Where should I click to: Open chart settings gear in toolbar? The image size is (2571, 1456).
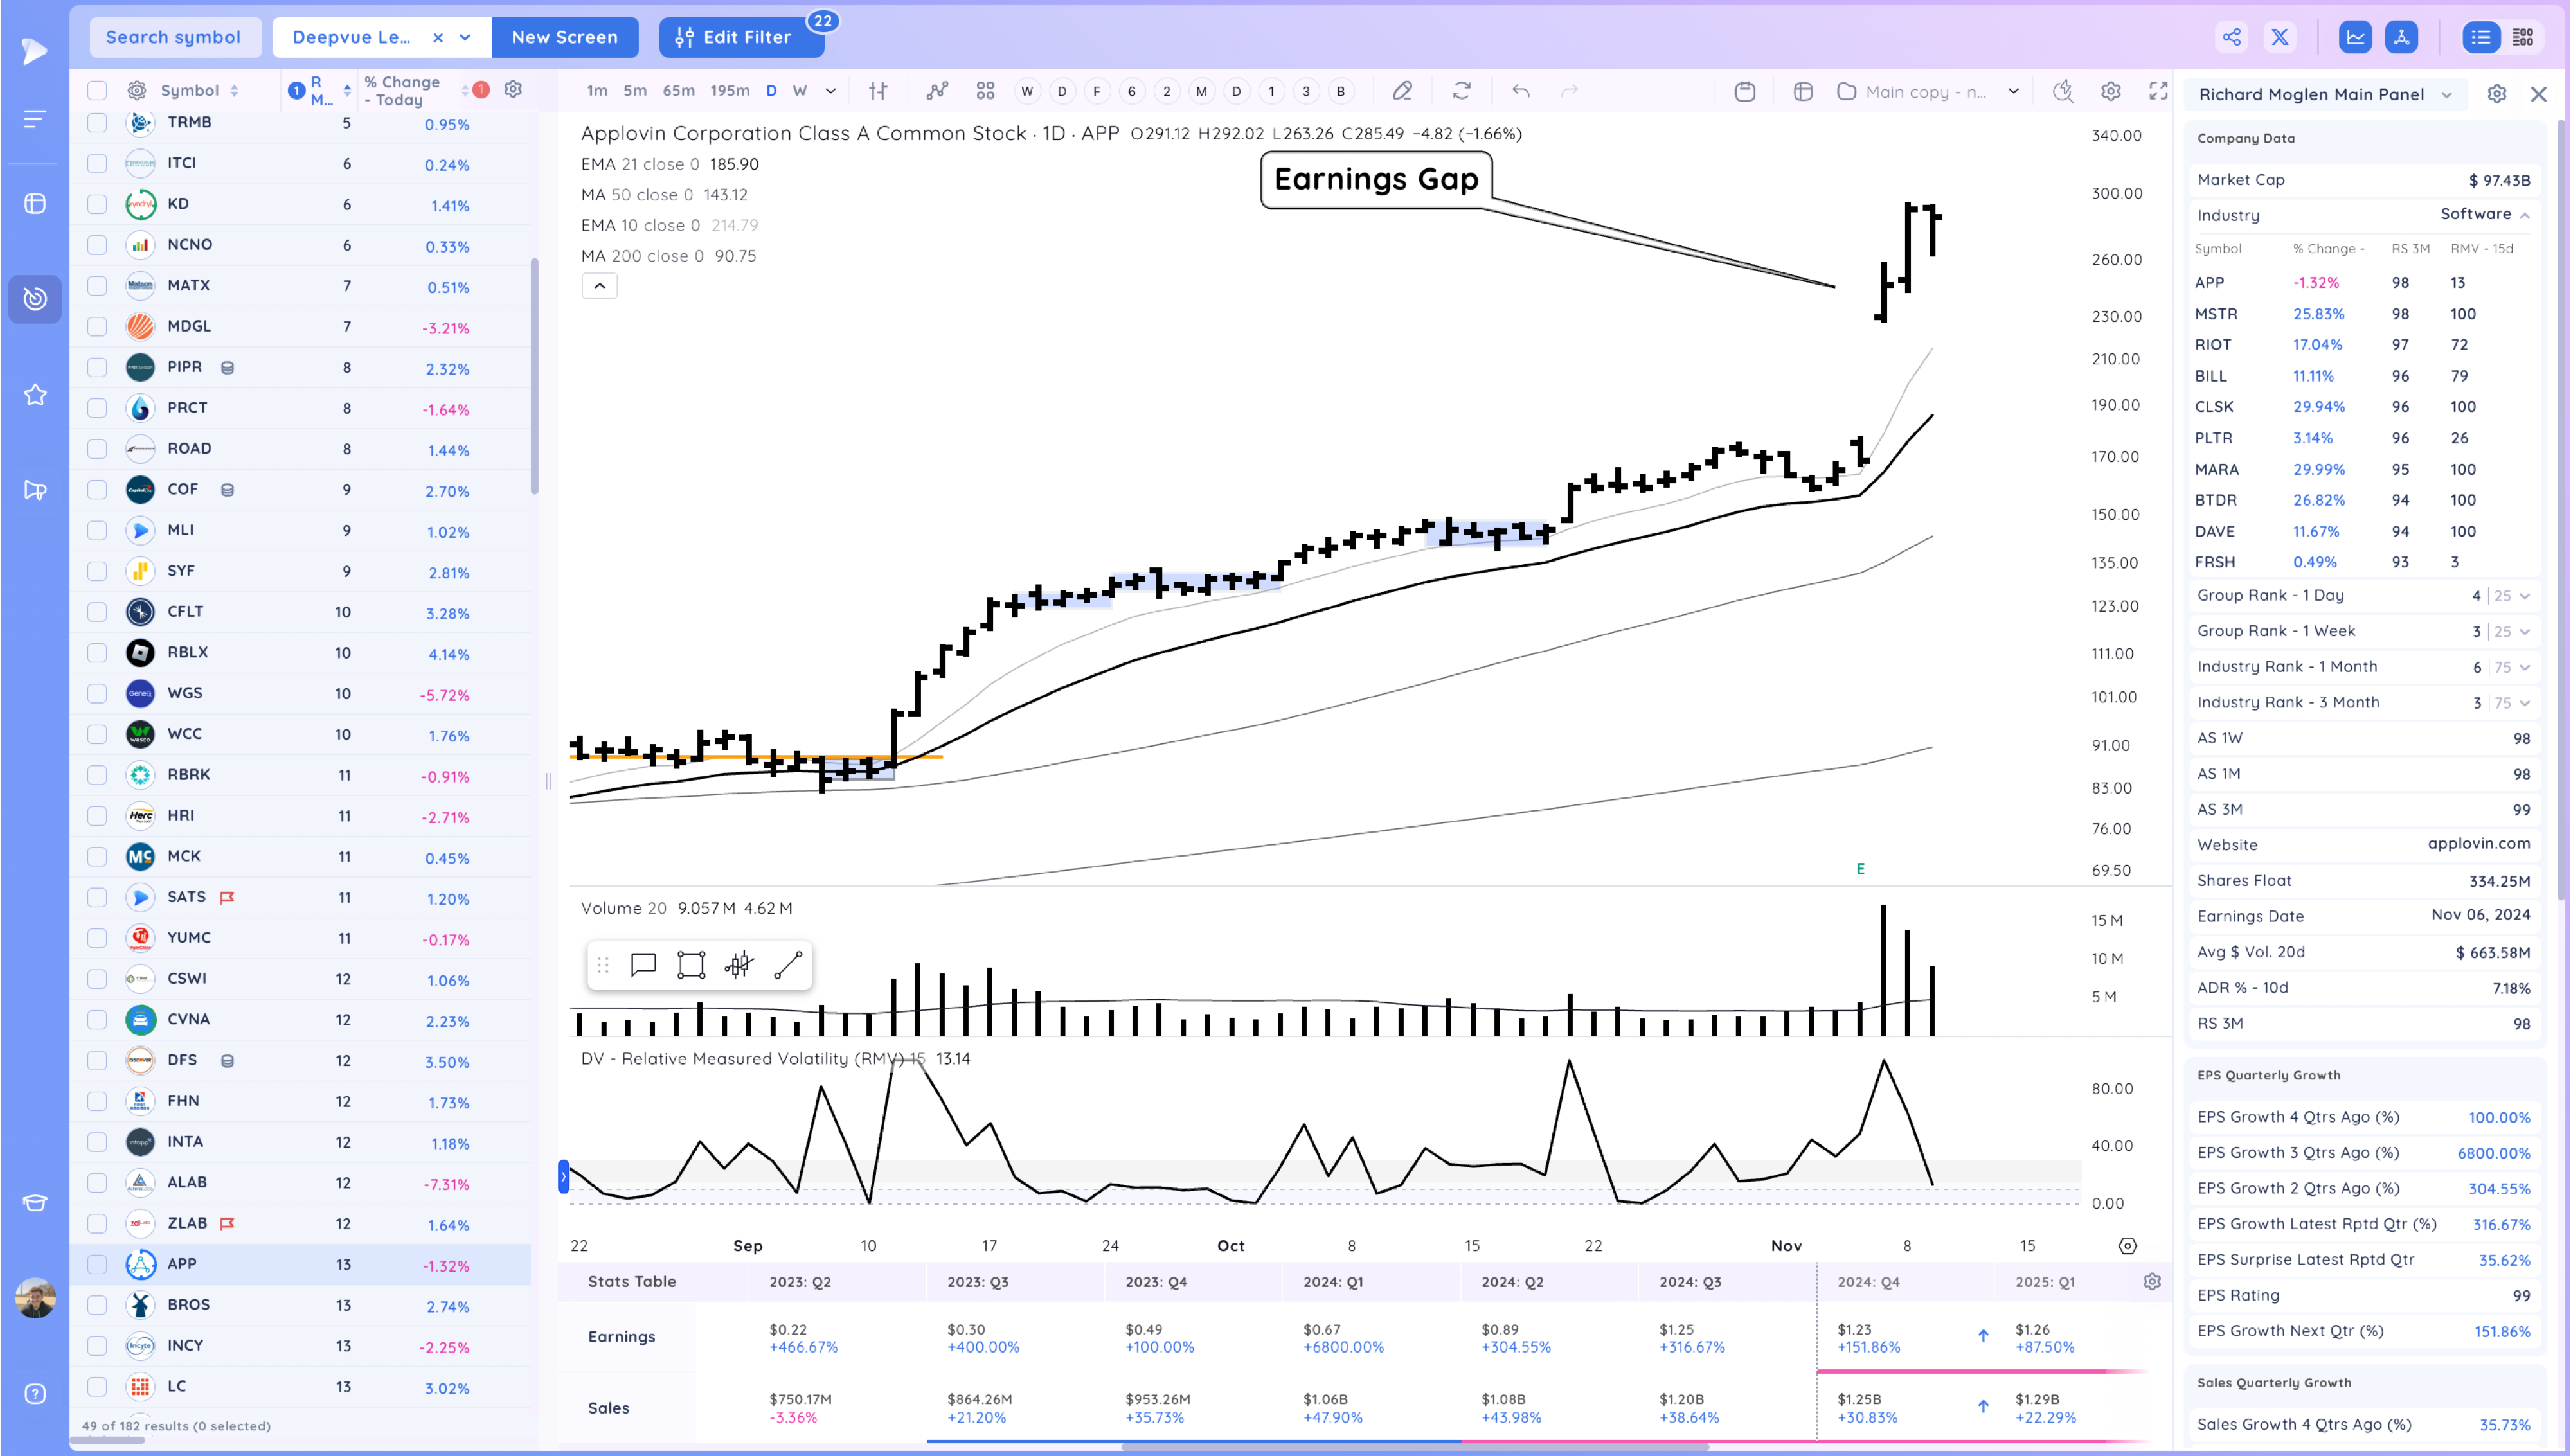2110,91
